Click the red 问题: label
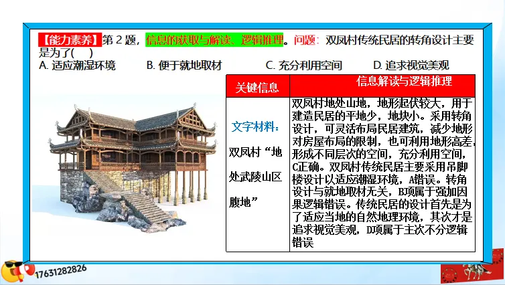 click(306, 40)
